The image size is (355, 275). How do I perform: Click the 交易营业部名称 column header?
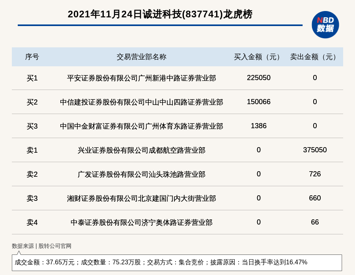pyautogui.click(x=142, y=57)
